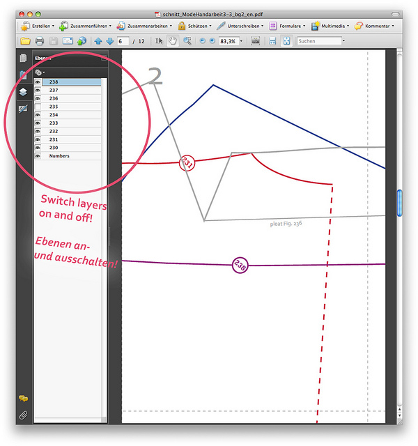Click the scrollbar up arrow at bottom right
The height and width of the screenshot is (446, 418).
[399, 410]
